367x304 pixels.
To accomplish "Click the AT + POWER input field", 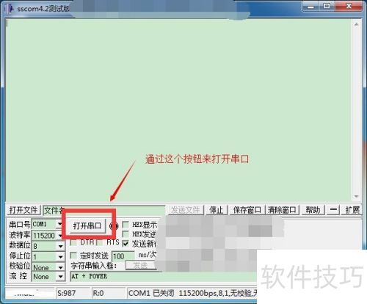I will pyautogui.click(x=164, y=276).
